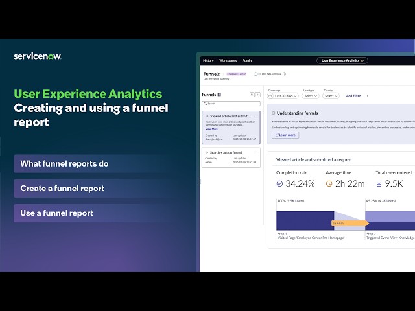Click the Learn more button
Viewport: 415px width, 311px height.
[x=285, y=135]
